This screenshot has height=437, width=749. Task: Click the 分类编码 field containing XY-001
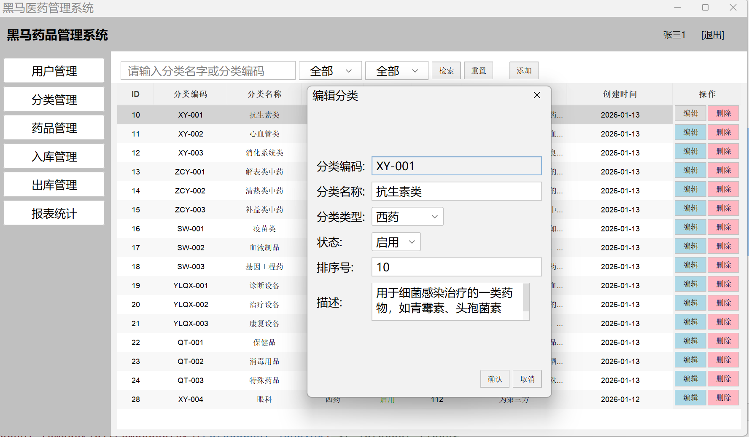(456, 166)
